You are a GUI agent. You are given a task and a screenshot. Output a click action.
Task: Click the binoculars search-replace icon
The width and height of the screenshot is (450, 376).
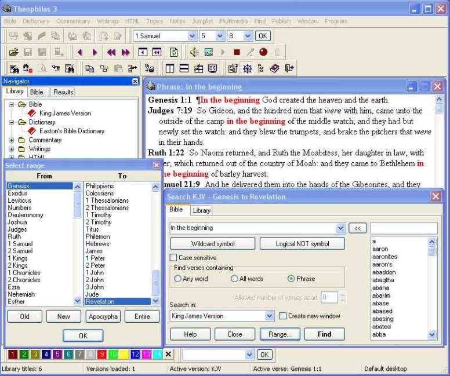coord(28,68)
